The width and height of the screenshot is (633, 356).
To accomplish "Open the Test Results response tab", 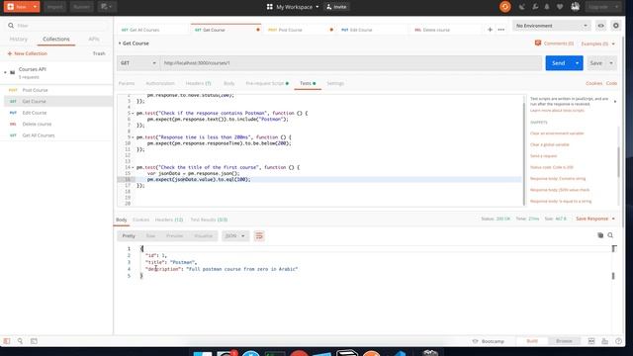I will (x=209, y=220).
